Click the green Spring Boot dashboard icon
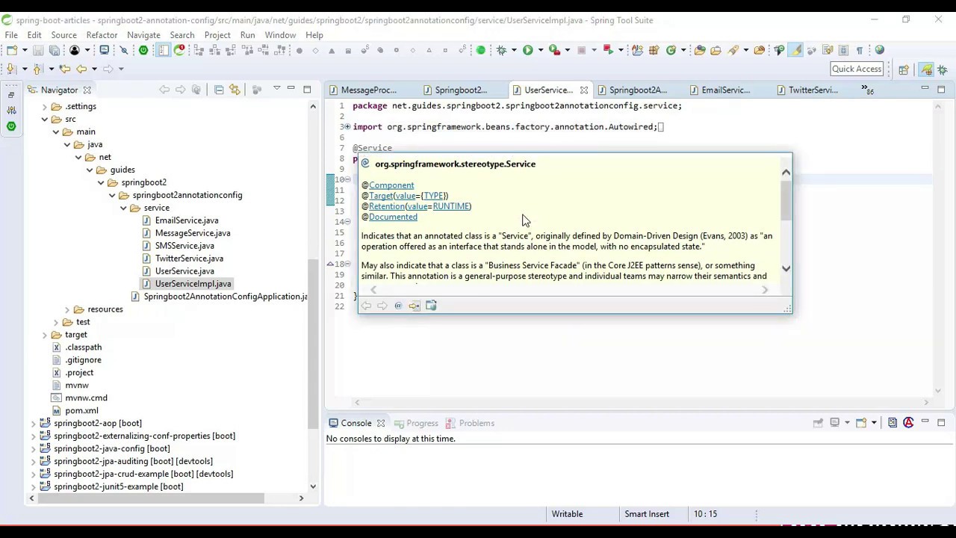 (x=143, y=50)
